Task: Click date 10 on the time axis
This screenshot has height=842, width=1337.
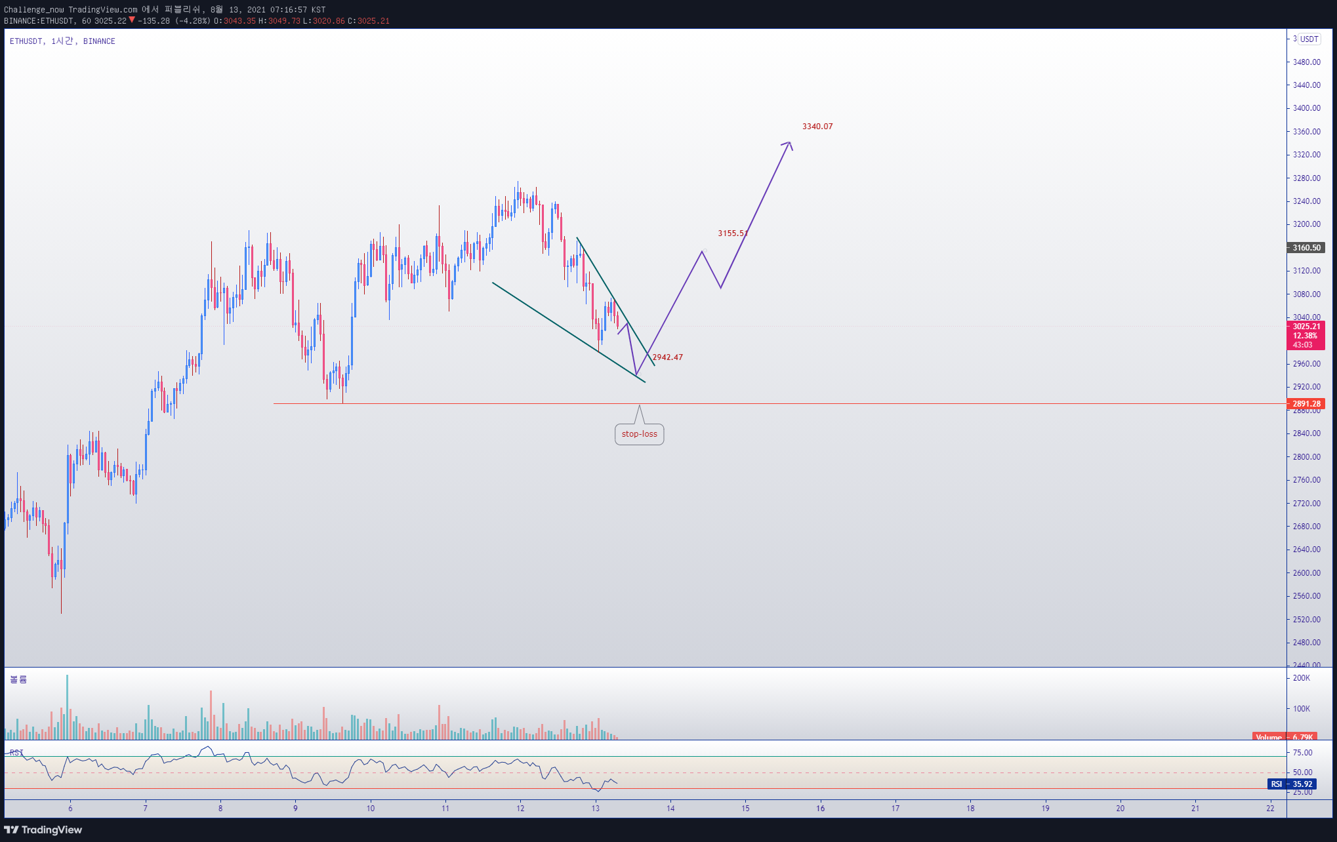Action: point(371,809)
